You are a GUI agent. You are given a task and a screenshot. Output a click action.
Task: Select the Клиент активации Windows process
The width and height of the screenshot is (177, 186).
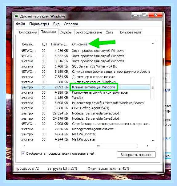[86, 87]
